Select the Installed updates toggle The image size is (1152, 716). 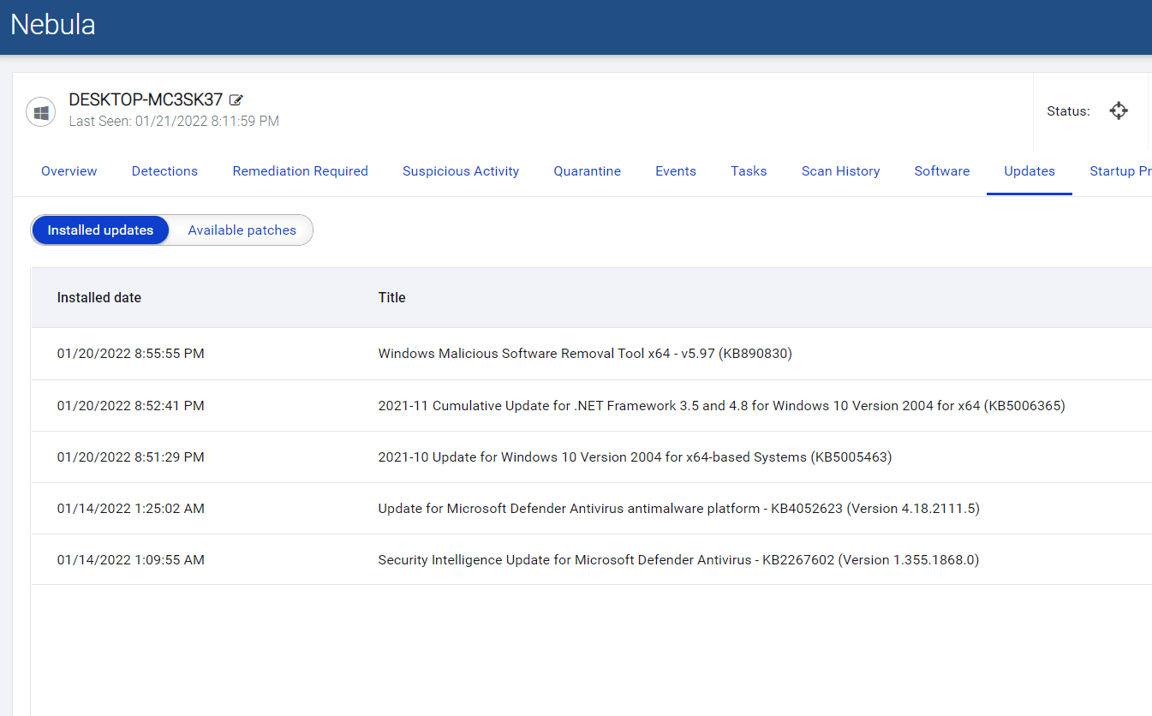[100, 230]
